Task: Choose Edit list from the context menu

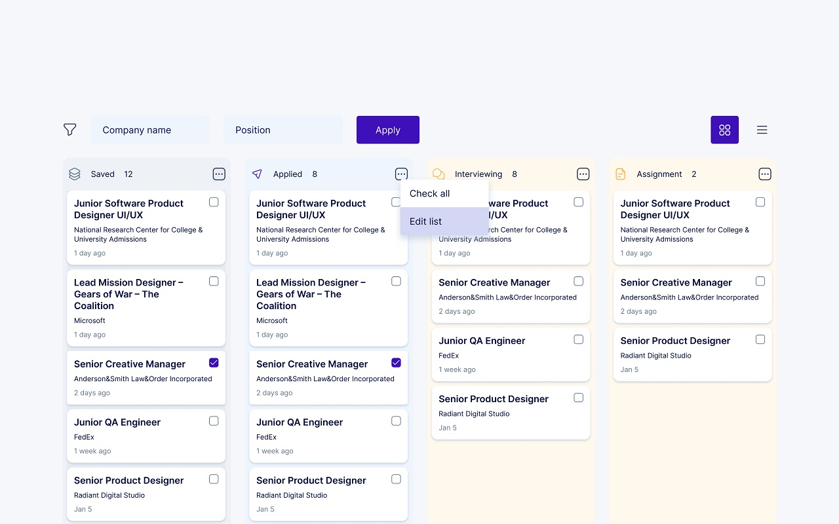Action: pos(425,221)
